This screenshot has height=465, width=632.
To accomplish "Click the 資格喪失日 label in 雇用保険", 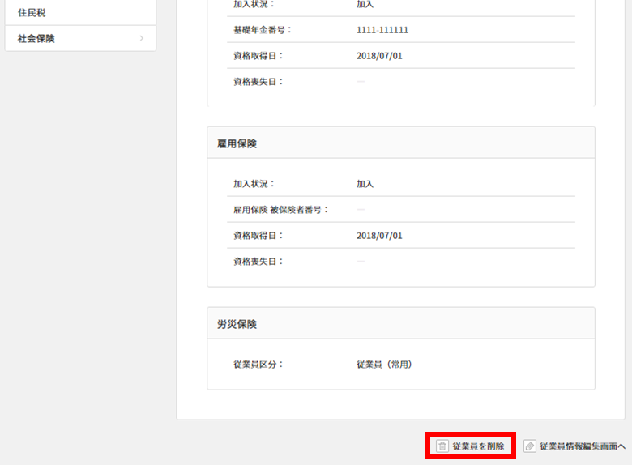I will [258, 262].
